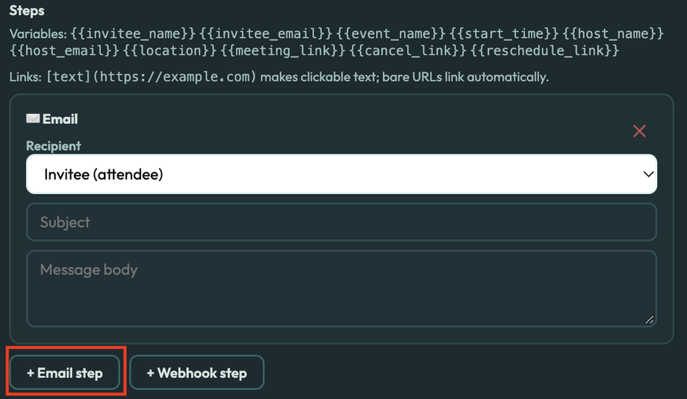Click the [text](https://example.com) link syntax example
This screenshot has width=687, height=399.
pyautogui.click(x=151, y=77)
